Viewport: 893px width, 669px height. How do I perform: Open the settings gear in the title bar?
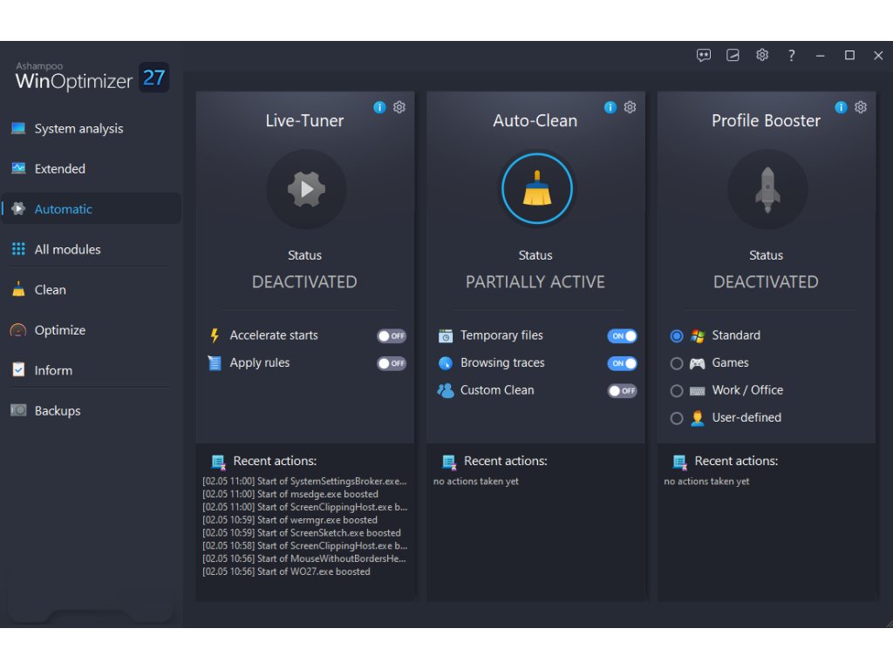(x=762, y=55)
